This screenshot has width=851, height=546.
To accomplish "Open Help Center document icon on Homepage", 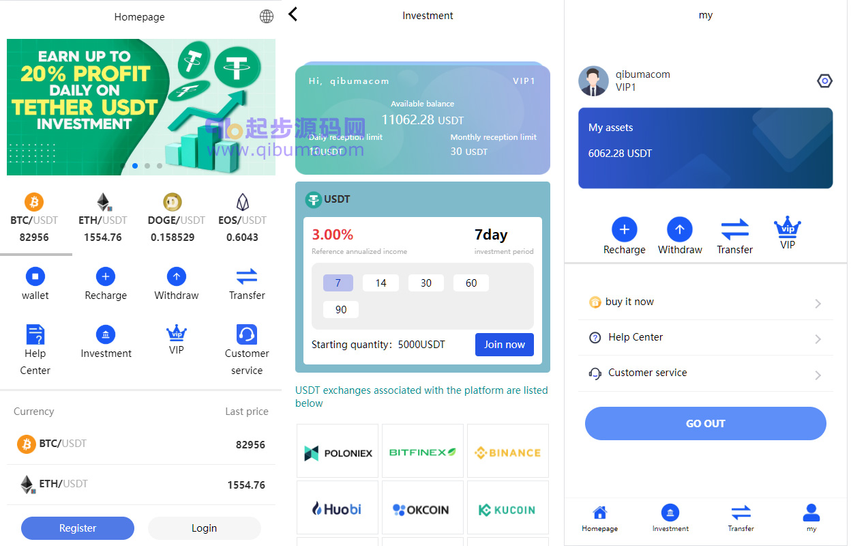I will (35, 334).
